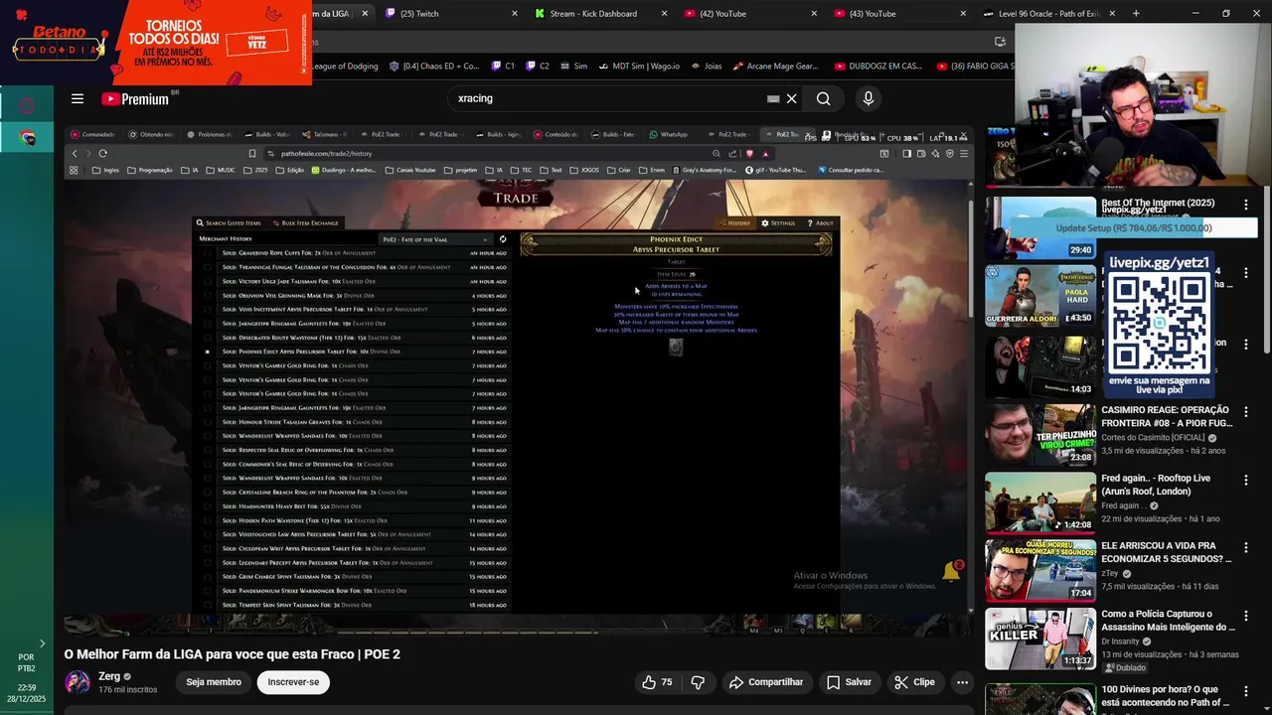1272x715 pixels.
Task: Open more actions menu beside Clipe
Action: tap(962, 682)
